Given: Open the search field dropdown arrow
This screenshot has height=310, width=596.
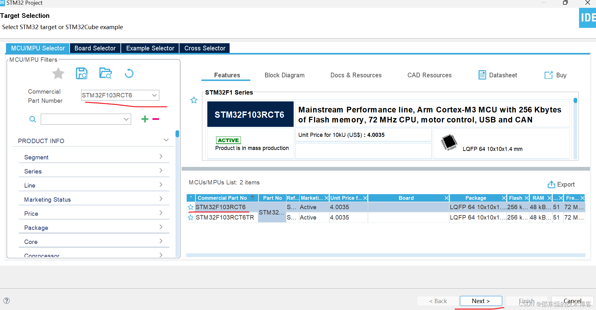Looking at the screenshot, I should 126,119.
